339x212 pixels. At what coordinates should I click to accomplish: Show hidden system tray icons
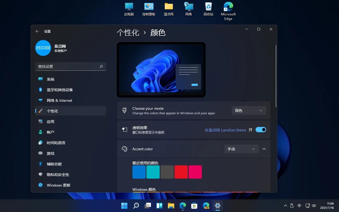coord(285,206)
